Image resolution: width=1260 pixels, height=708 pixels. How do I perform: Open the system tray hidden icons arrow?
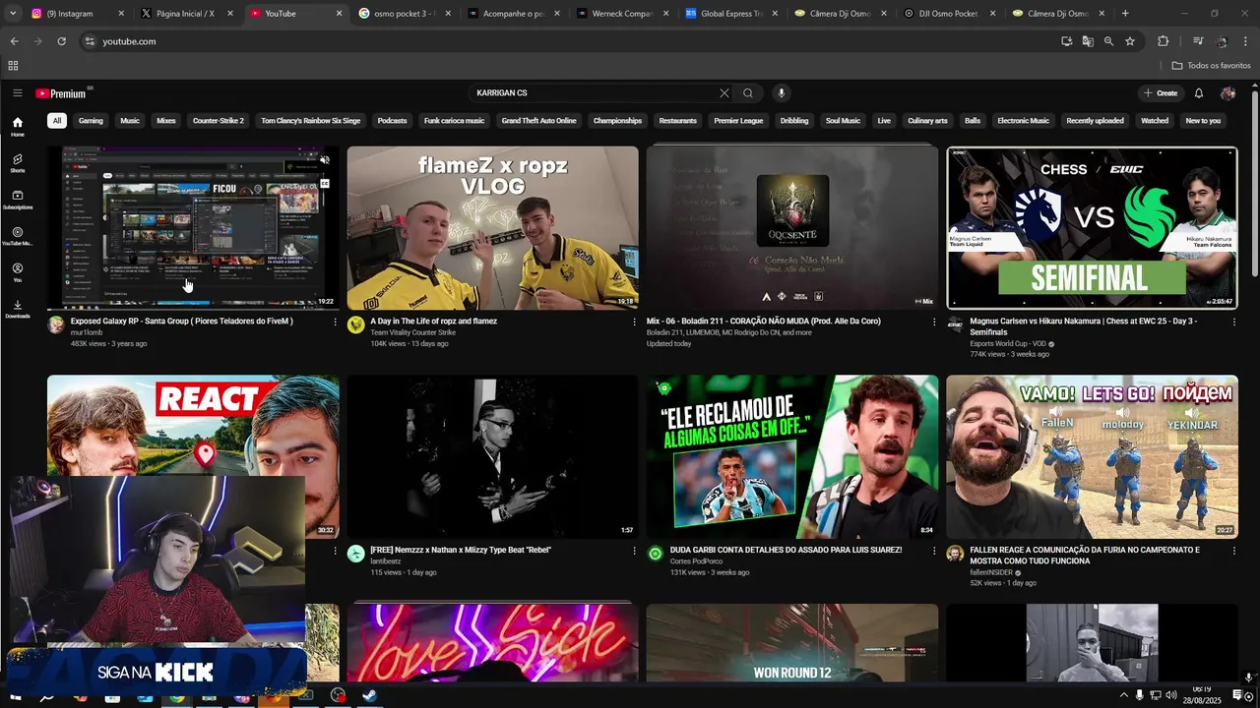tap(1123, 696)
